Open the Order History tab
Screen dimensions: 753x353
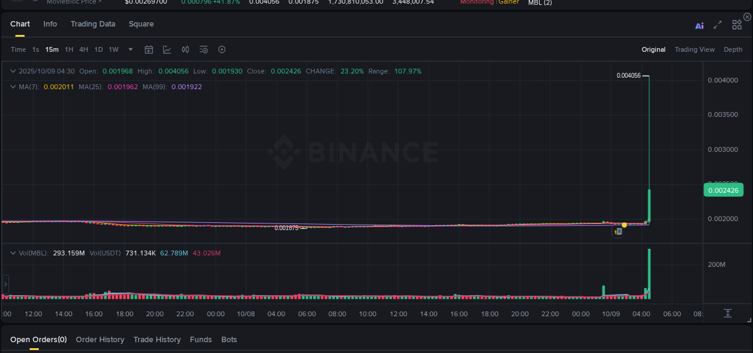[x=100, y=339]
